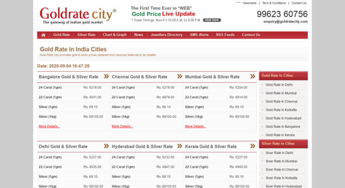Click Gold Rate in India Cities title
The width and height of the screenshot is (345, 188).
tap(73, 49)
